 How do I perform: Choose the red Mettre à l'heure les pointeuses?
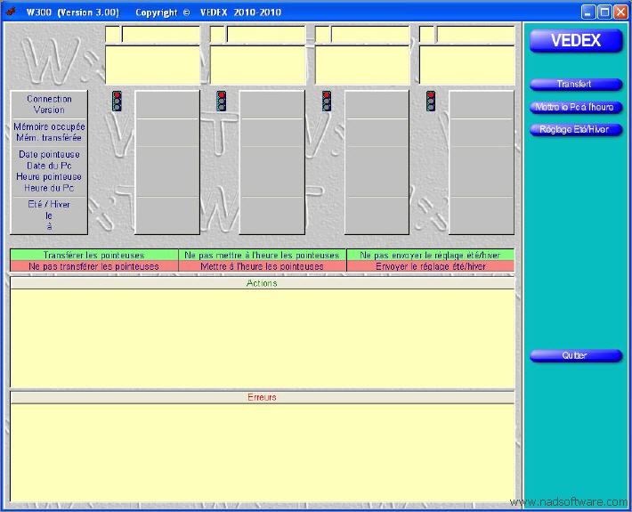[262, 266]
